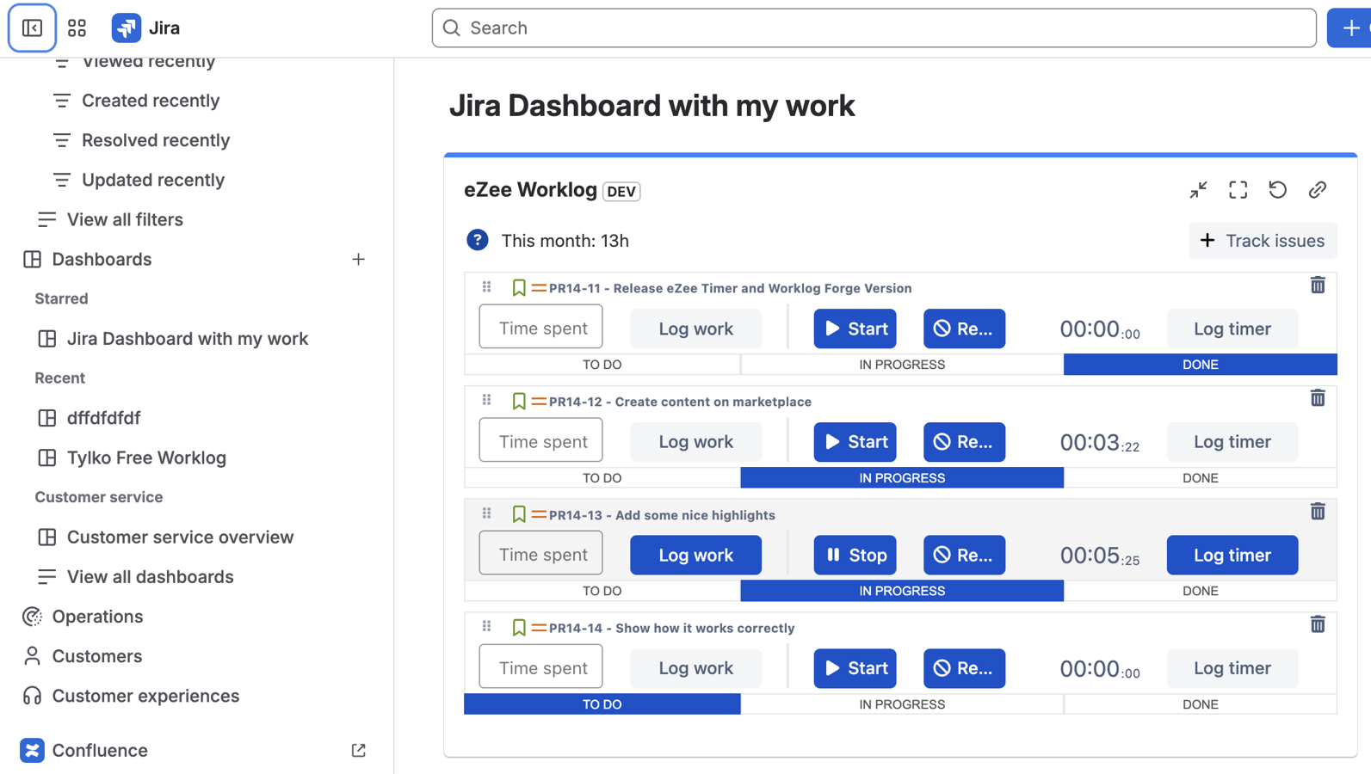The image size is (1371, 774).
Task: Click the drag handle for PR14-11
Action: tap(487, 286)
